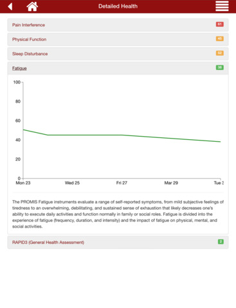The image size is (236, 308).
Task: Tap the back arrow icon
Action: click(x=10, y=6)
